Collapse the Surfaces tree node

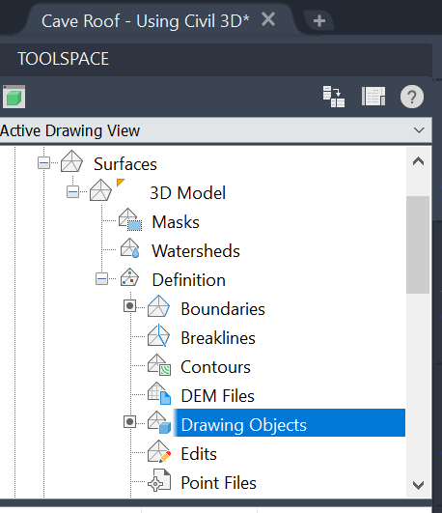[43, 162]
